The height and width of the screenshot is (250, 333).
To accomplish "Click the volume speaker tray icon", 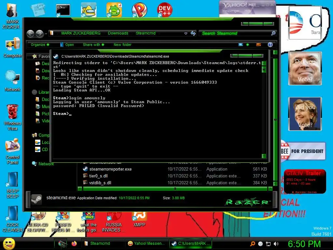I will pyautogui.click(x=276, y=244).
